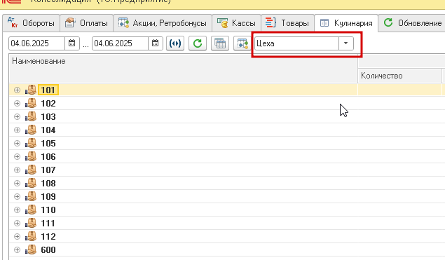The image size is (445, 260).
Task: Click the period selection arrows button
Action: point(175,43)
